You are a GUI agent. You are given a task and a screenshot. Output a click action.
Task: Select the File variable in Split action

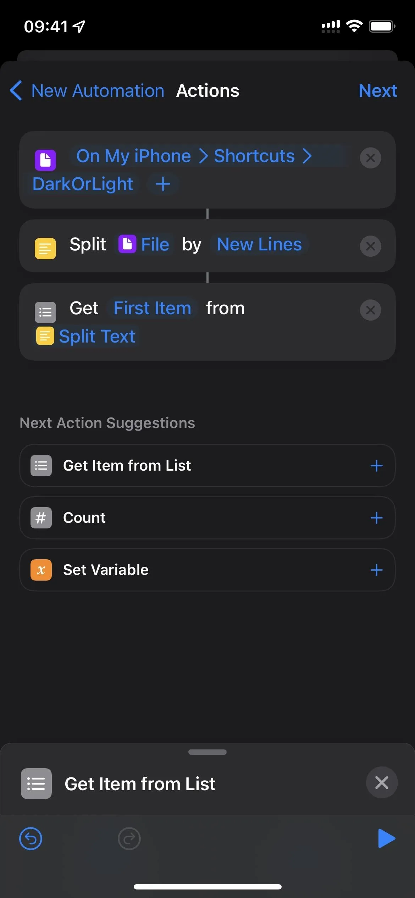pos(145,244)
